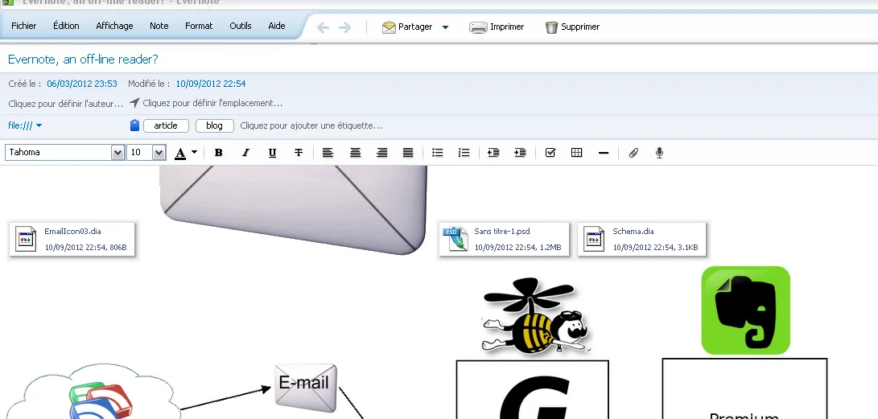The height and width of the screenshot is (419, 878).
Task: Align text left
Action: [x=328, y=153]
